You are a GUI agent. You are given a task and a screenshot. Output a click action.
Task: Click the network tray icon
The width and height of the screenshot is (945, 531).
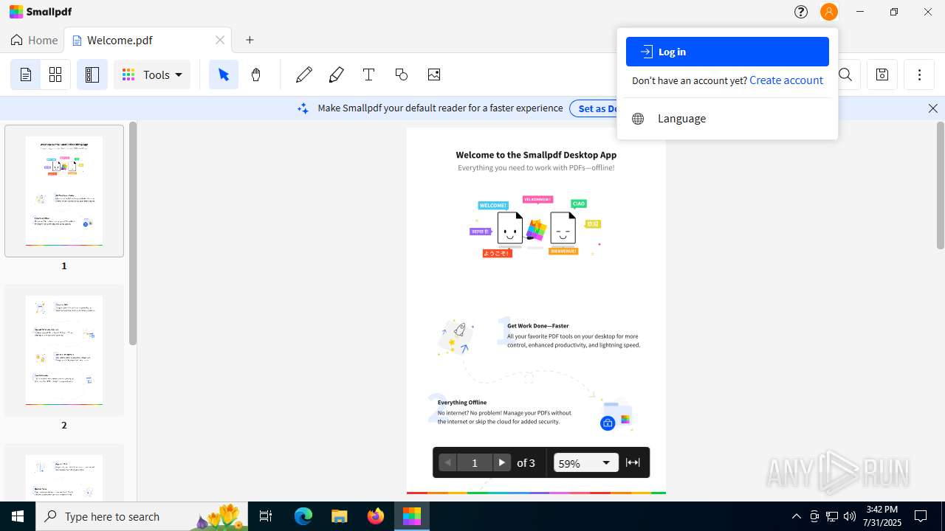coord(832,516)
